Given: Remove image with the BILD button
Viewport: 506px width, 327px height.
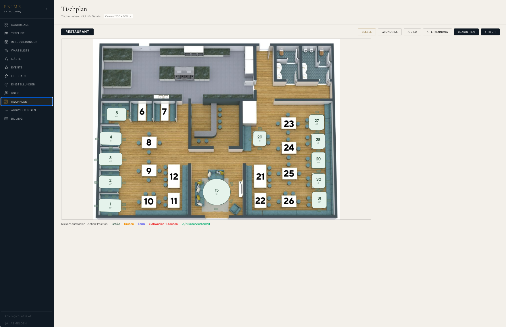Looking at the screenshot, I should 412,32.
